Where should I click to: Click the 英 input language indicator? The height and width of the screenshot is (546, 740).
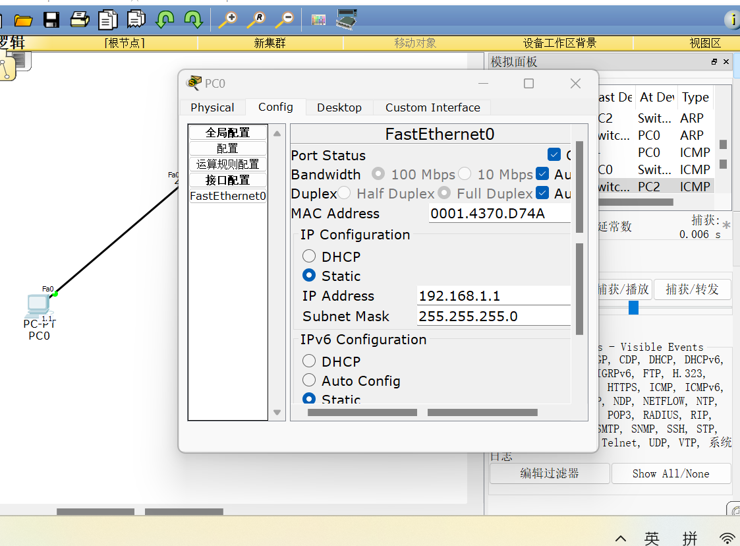point(652,538)
